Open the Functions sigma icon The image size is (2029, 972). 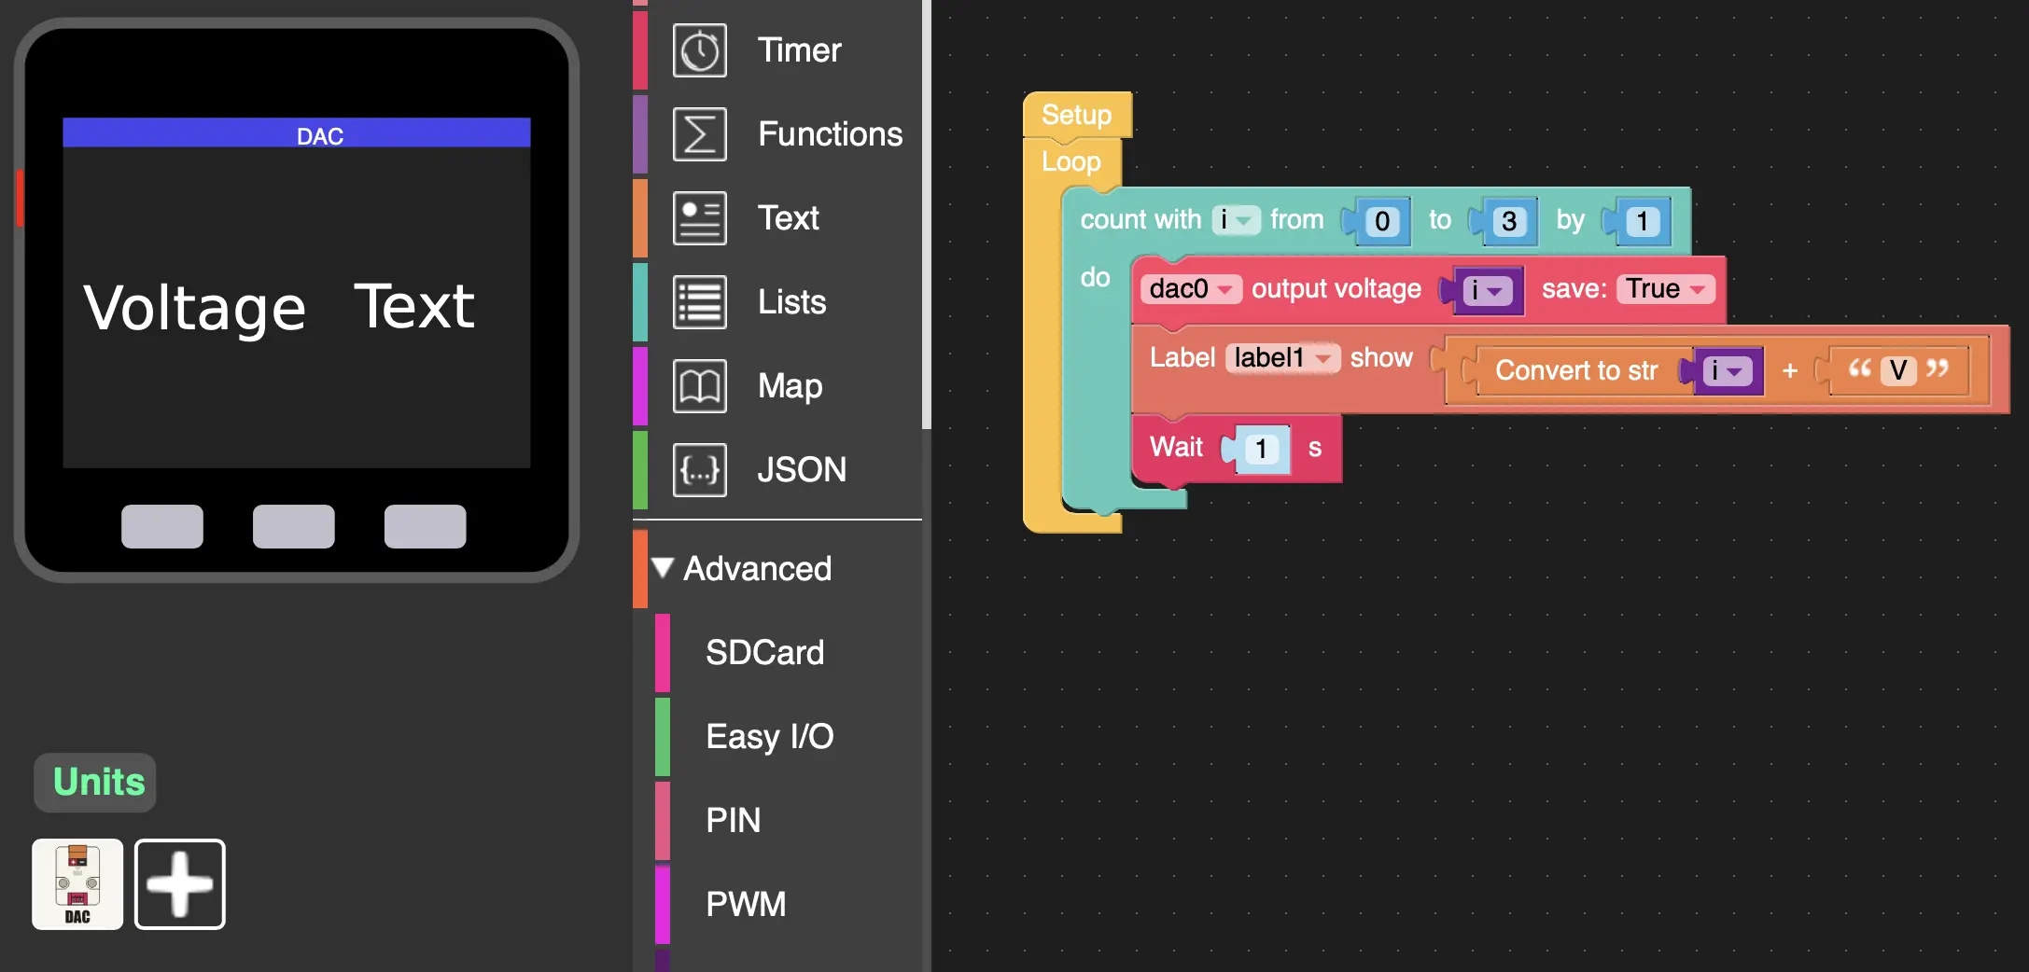tap(699, 134)
